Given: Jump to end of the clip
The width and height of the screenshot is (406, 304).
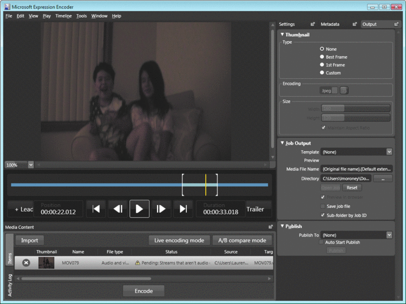Looking at the screenshot, I should coord(183,208).
